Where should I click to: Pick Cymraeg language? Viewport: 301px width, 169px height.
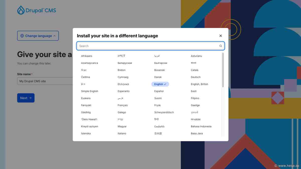(x=123, y=77)
